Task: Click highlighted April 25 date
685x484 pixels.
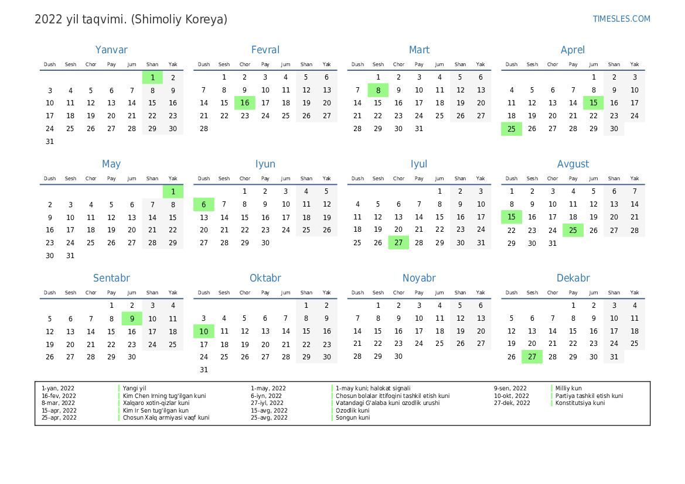Action: (x=512, y=129)
